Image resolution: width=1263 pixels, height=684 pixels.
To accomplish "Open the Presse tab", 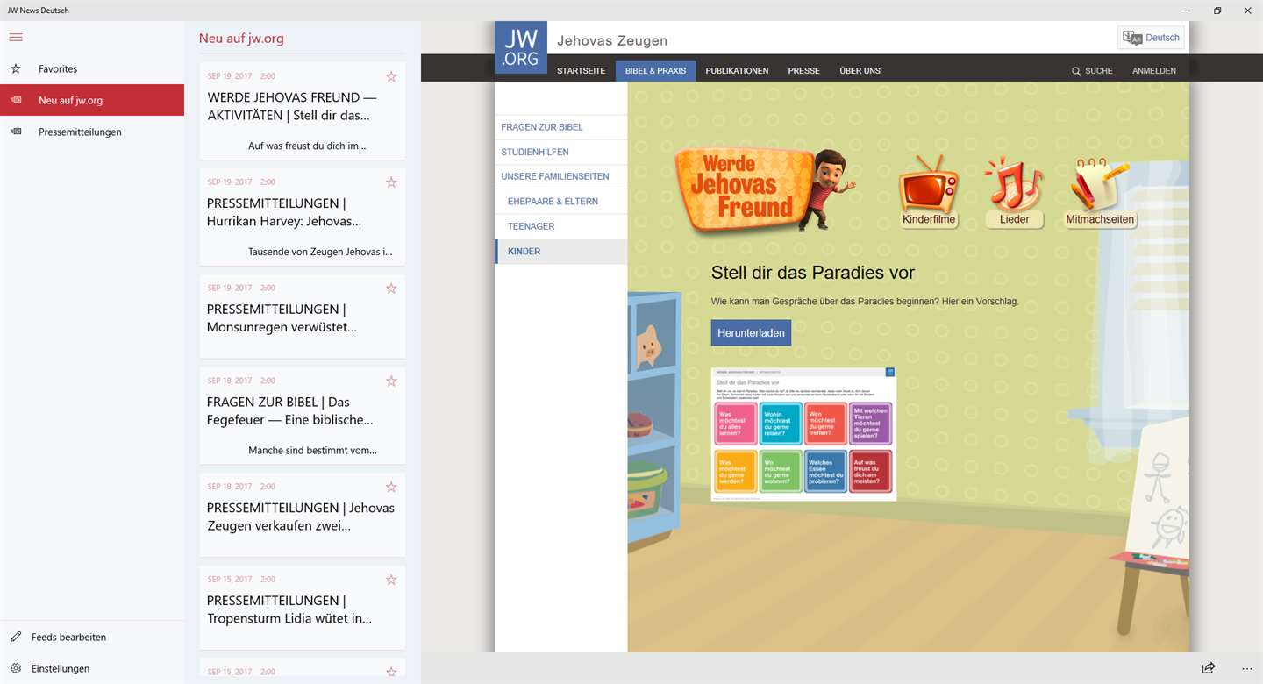I will tap(803, 71).
